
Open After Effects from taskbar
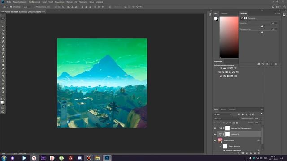(x=43, y=158)
